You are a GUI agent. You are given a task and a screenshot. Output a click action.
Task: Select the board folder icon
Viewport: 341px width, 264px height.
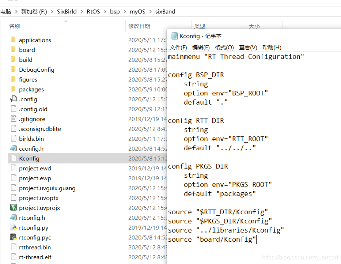13,50
